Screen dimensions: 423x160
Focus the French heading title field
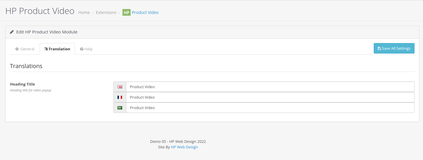click(270, 97)
